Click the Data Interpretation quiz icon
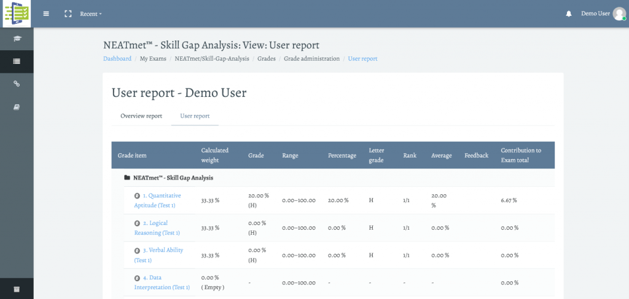This screenshot has height=299, width=629. point(137,278)
